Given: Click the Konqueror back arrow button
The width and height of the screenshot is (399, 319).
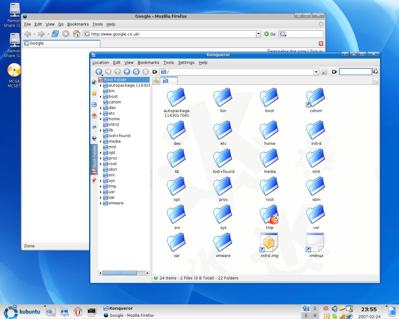Looking at the screenshot, I should pyautogui.click(x=99, y=72).
